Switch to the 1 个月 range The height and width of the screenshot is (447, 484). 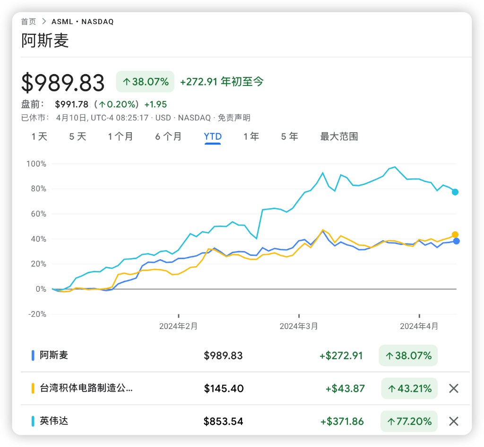[121, 136]
